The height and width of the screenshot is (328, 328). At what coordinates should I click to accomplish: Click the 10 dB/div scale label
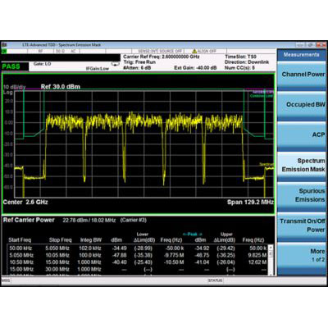point(14,87)
